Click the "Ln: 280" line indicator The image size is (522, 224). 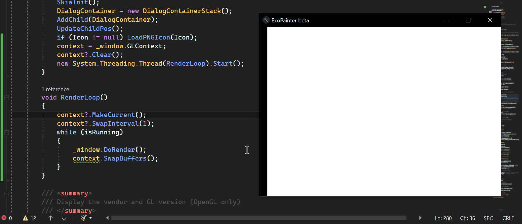443,218
